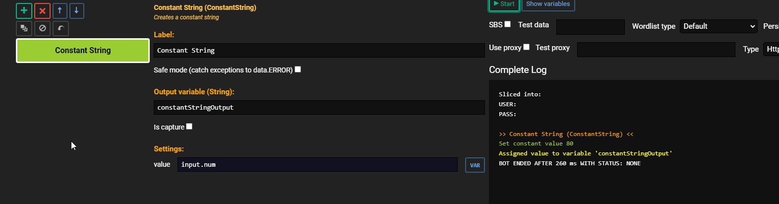779x204 pixels.
Task: Enable the SBS checkbox
Action: 508,24
